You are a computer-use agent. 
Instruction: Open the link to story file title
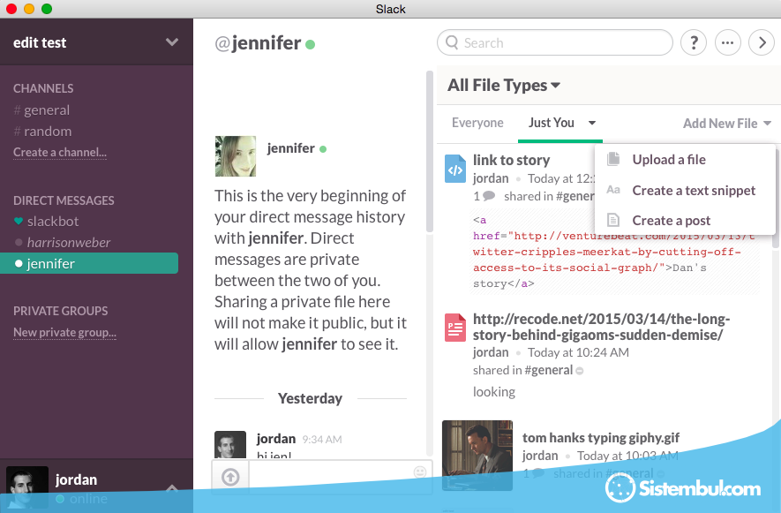(512, 160)
